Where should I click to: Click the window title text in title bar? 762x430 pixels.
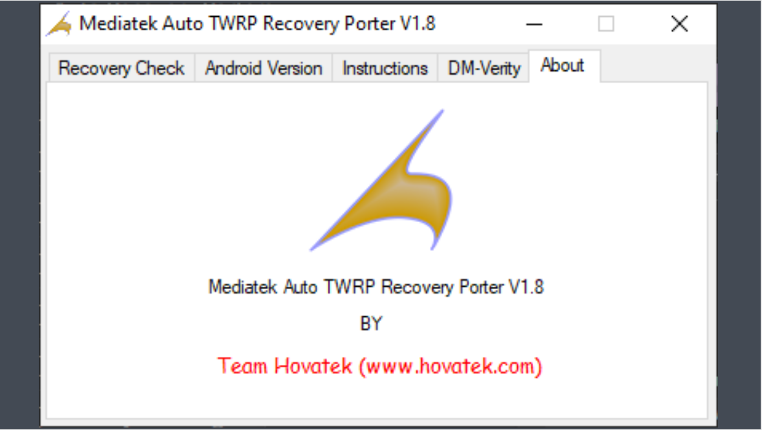(257, 24)
